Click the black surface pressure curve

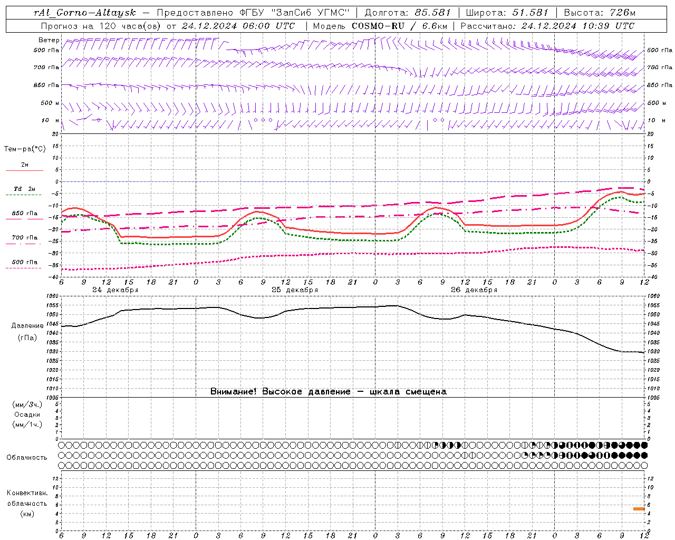(352, 307)
